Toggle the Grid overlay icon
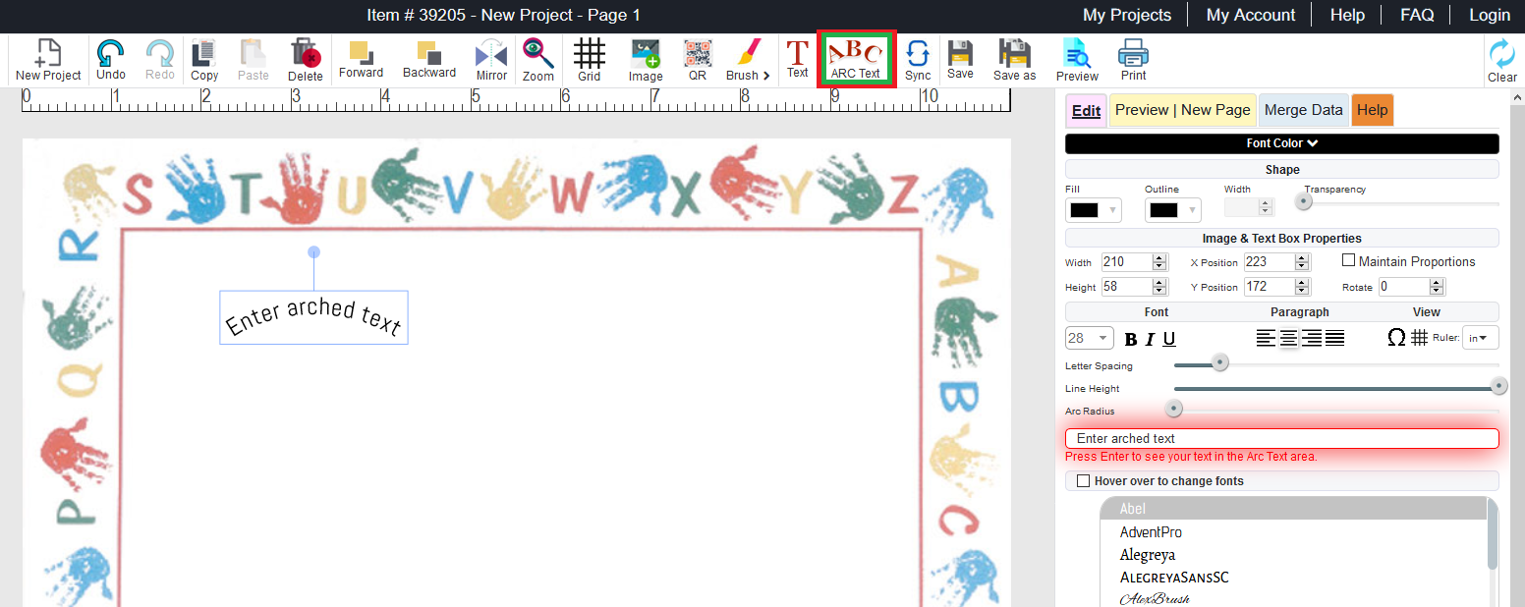Screen dimensions: 1525x607 589,59
